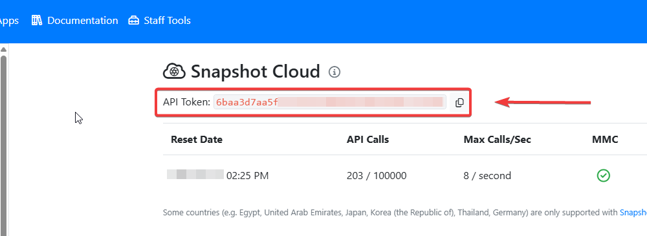This screenshot has height=236, width=647.
Task: Follow the blue Snapshot link in the footnote
Action: click(x=633, y=213)
